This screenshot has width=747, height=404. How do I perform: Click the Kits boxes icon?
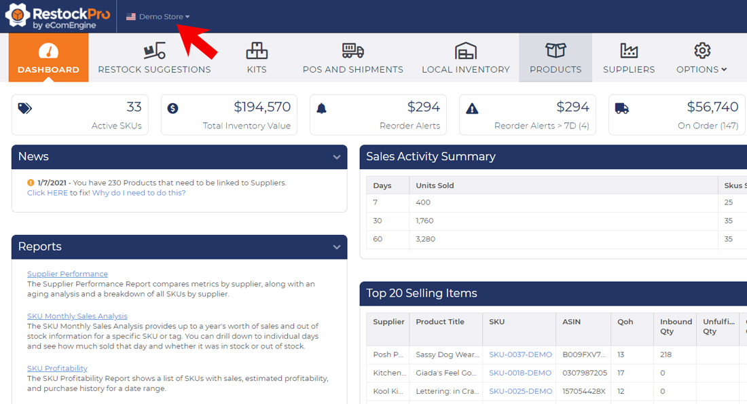tap(257, 51)
